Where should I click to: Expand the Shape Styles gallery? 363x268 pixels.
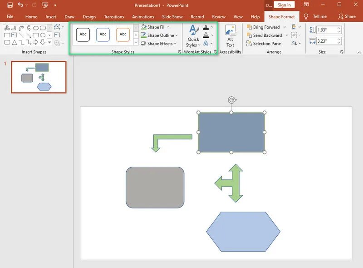click(136, 42)
